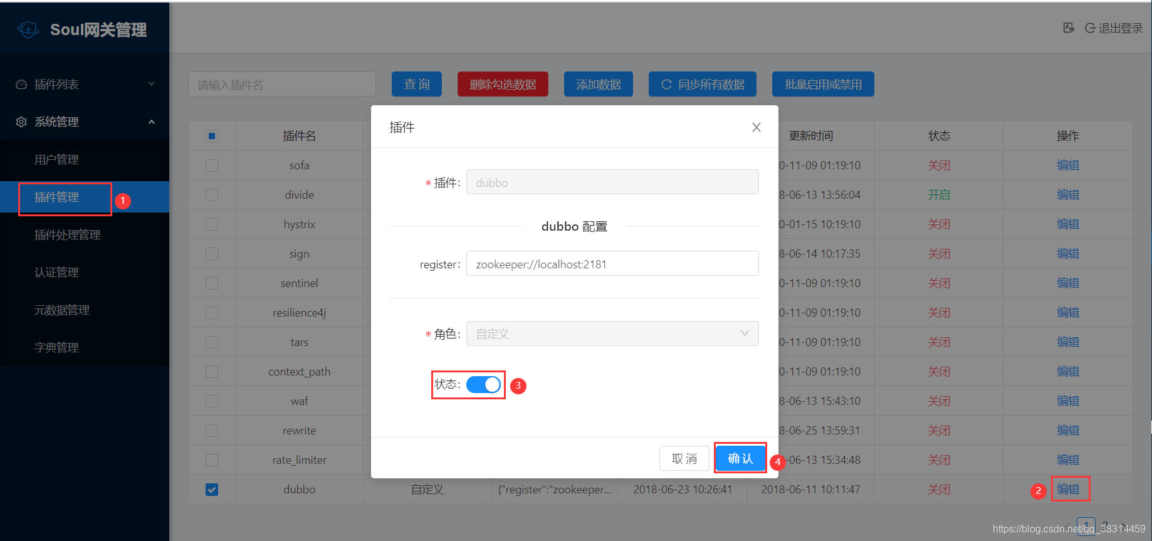Screen dimensions: 1152x541
Task: Click 编辑 for the waf row
Action: coord(1068,401)
